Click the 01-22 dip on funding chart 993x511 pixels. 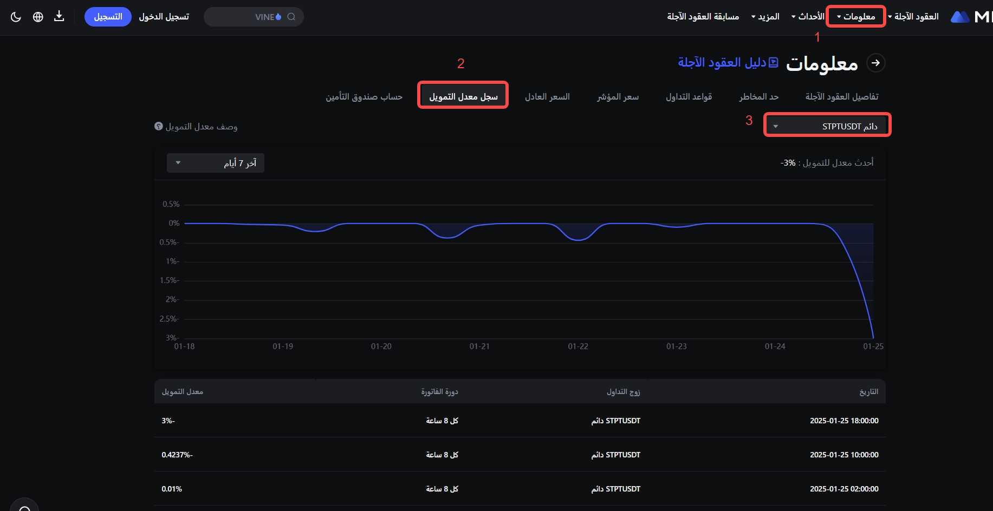[x=578, y=239]
